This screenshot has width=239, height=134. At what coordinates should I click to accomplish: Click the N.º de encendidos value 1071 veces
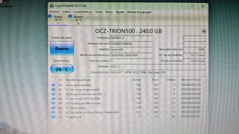click(195, 55)
